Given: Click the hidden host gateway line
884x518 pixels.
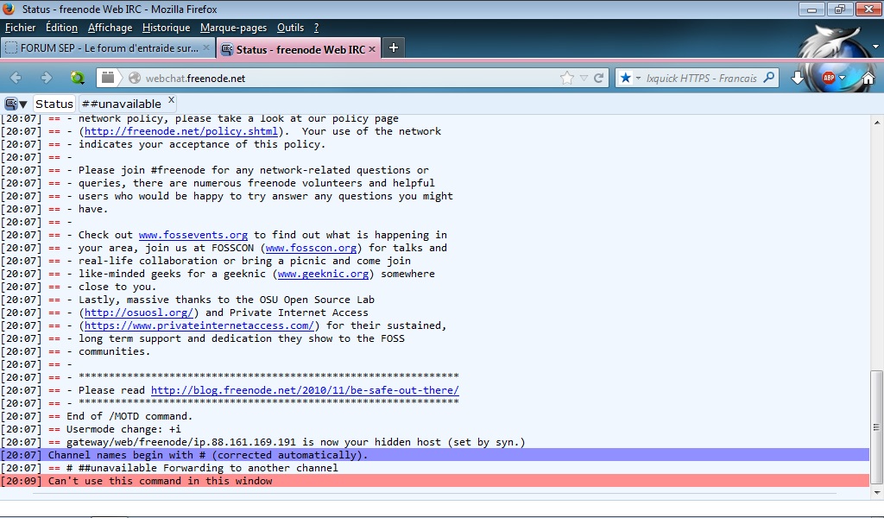Looking at the screenshot, I should pyautogui.click(x=296, y=442).
